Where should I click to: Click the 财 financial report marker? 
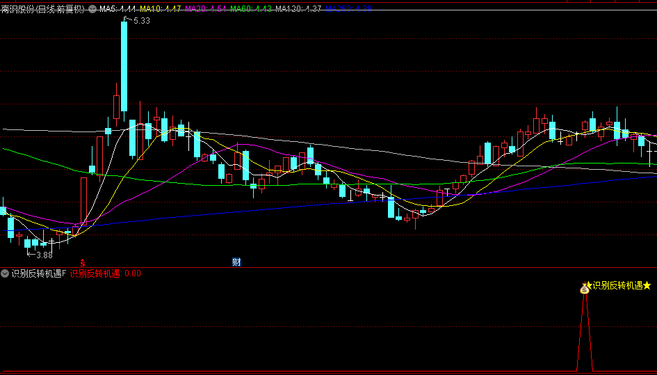[x=236, y=262]
